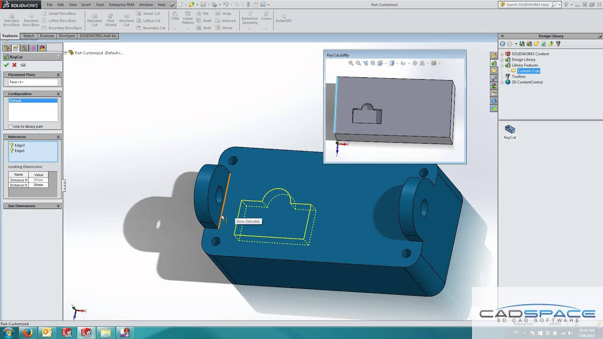Click the Add File Location icon in Design Library
This screenshot has width=603, height=339.
click(529, 44)
